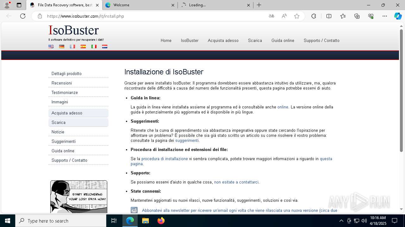The image size is (405, 227).
Task: Click the address bar URL field
Action: click(155, 16)
